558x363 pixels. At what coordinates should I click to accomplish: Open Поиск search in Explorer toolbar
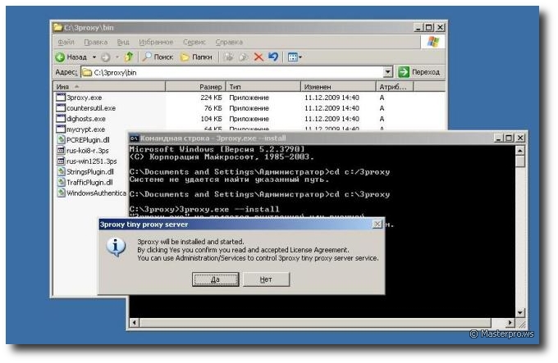pos(158,57)
